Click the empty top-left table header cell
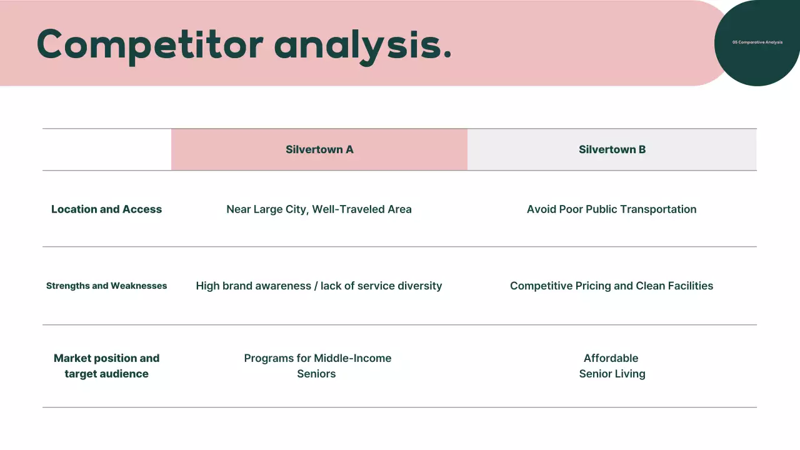Image resolution: width=800 pixels, height=450 pixels. point(106,149)
